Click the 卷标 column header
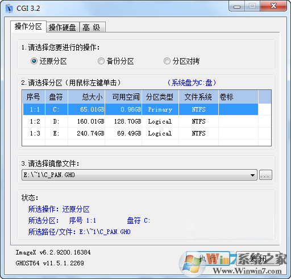The width and height of the screenshot is (291, 279). point(238,97)
